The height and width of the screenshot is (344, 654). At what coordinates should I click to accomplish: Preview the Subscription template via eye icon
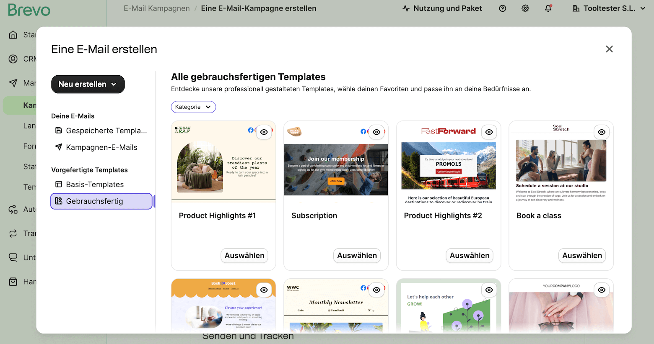376,132
